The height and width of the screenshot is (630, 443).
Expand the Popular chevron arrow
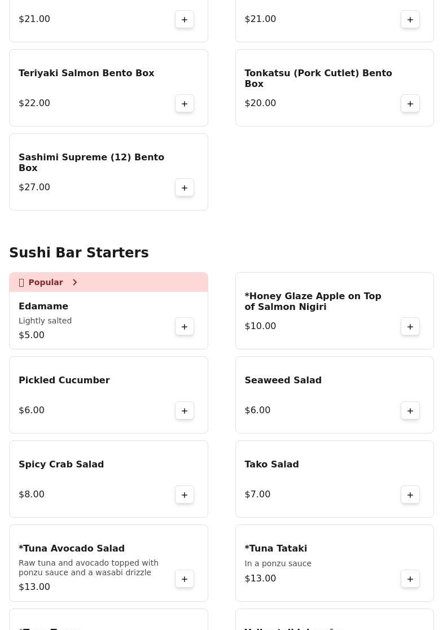[74, 282]
